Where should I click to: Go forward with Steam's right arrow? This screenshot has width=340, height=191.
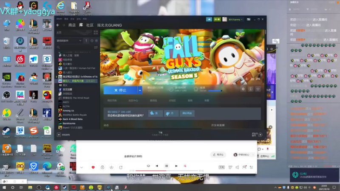point(63,25)
